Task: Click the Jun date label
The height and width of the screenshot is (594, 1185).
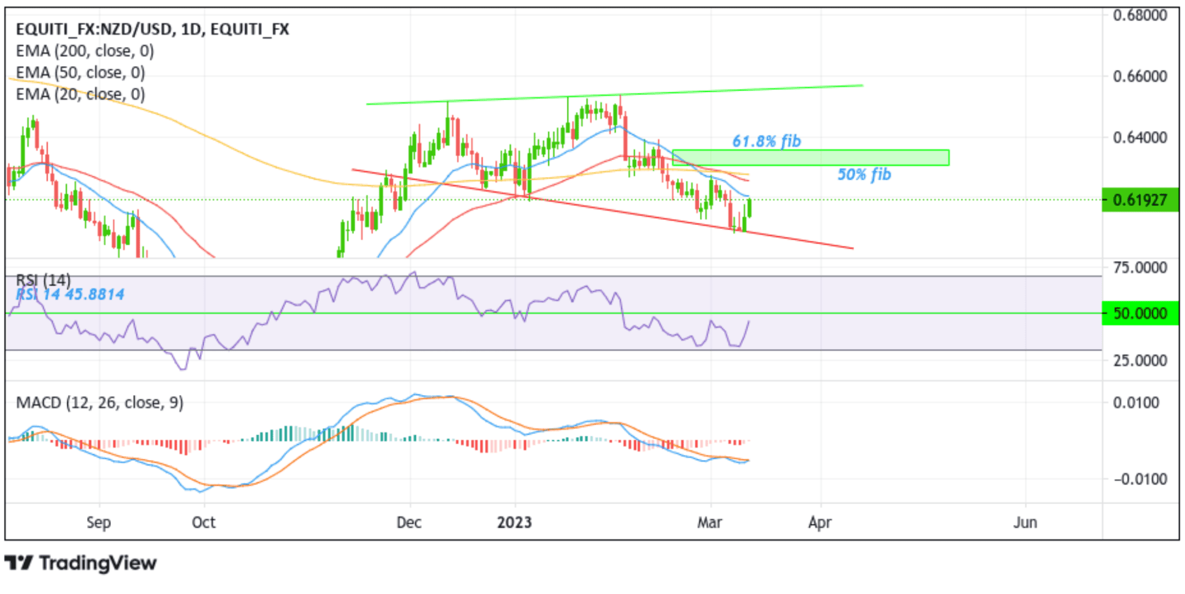Action: (1025, 522)
